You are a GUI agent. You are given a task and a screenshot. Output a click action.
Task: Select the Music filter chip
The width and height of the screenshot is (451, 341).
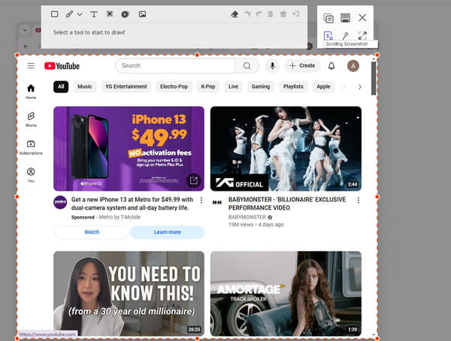click(x=85, y=86)
